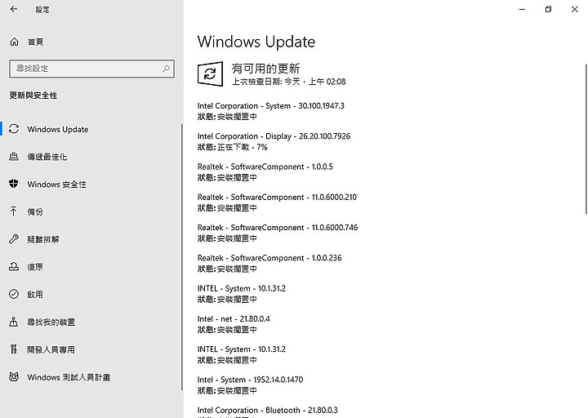The image size is (588, 418).
Task: Click the back arrow in title bar
Action: coord(14,9)
